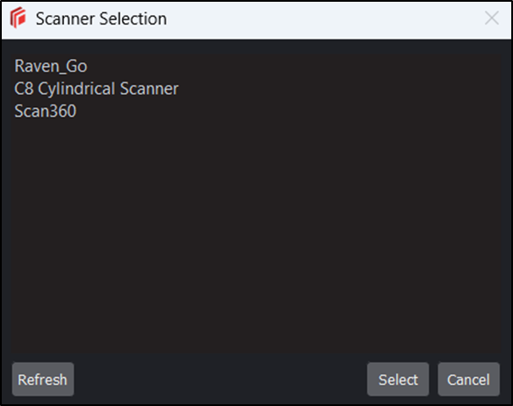Highlight the Scan360 device row
Image resolution: width=513 pixels, height=406 pixels.
click(45, 111)
